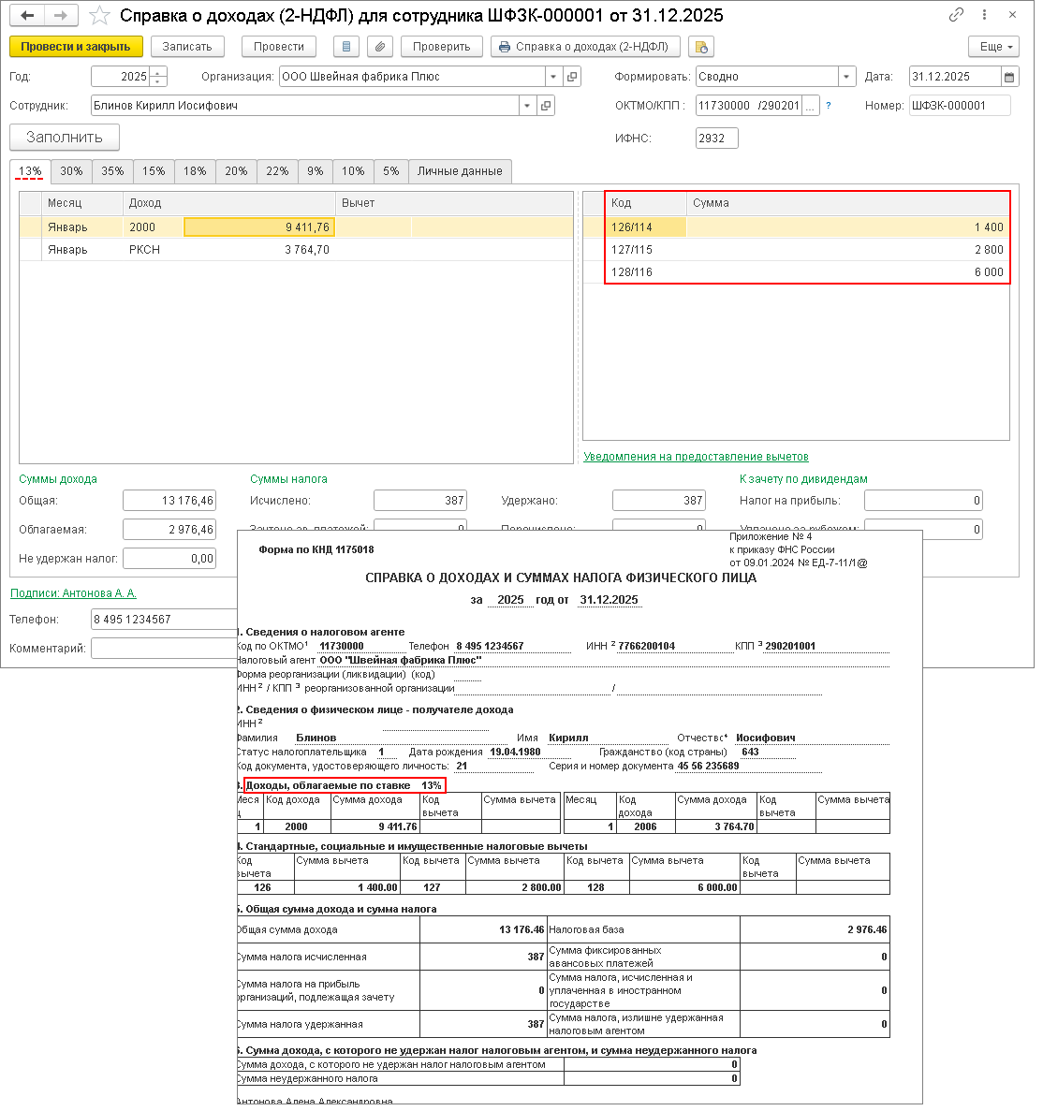Open the Личные данные tab
Screen dimensions: 1043x1111
[x=460, y=171]
